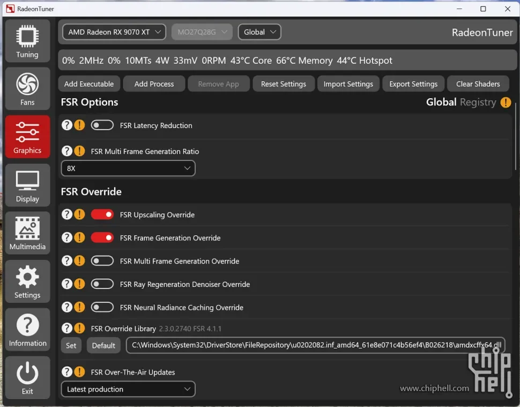Open help for FSR Neural Radiance Caching Override

tap(67, 307)
